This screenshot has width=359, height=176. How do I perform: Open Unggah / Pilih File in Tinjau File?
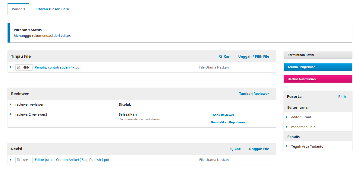coord(254,56)
